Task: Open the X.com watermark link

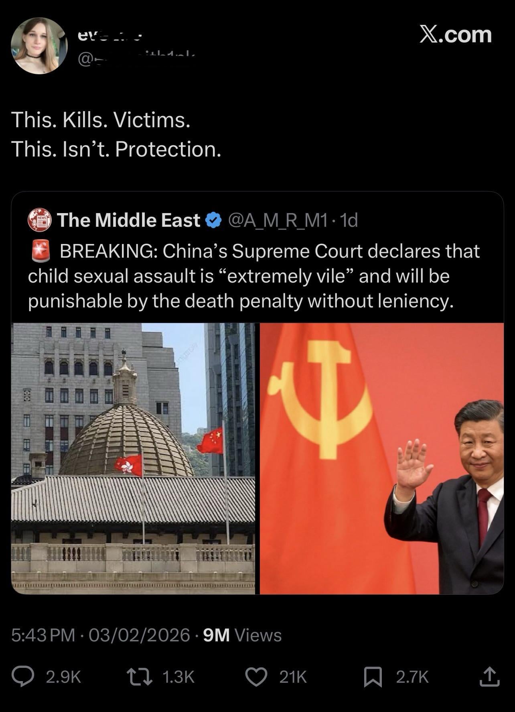Action: pyautogui.click(x=456, y=35)
